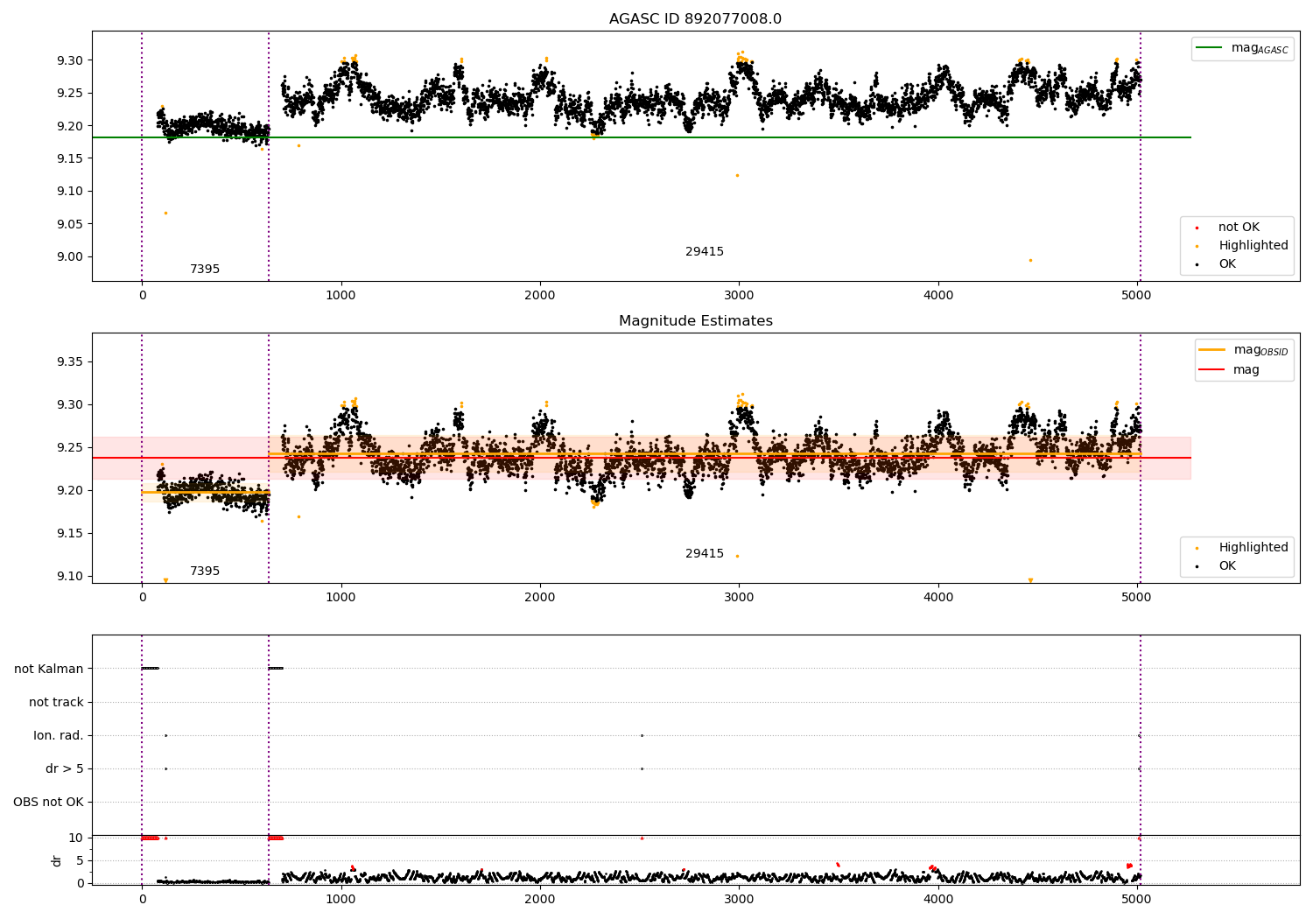The image size is (1313, 919).
Task: Click the red 'mag' legend line sample
Action: [x=1211, y=370]
